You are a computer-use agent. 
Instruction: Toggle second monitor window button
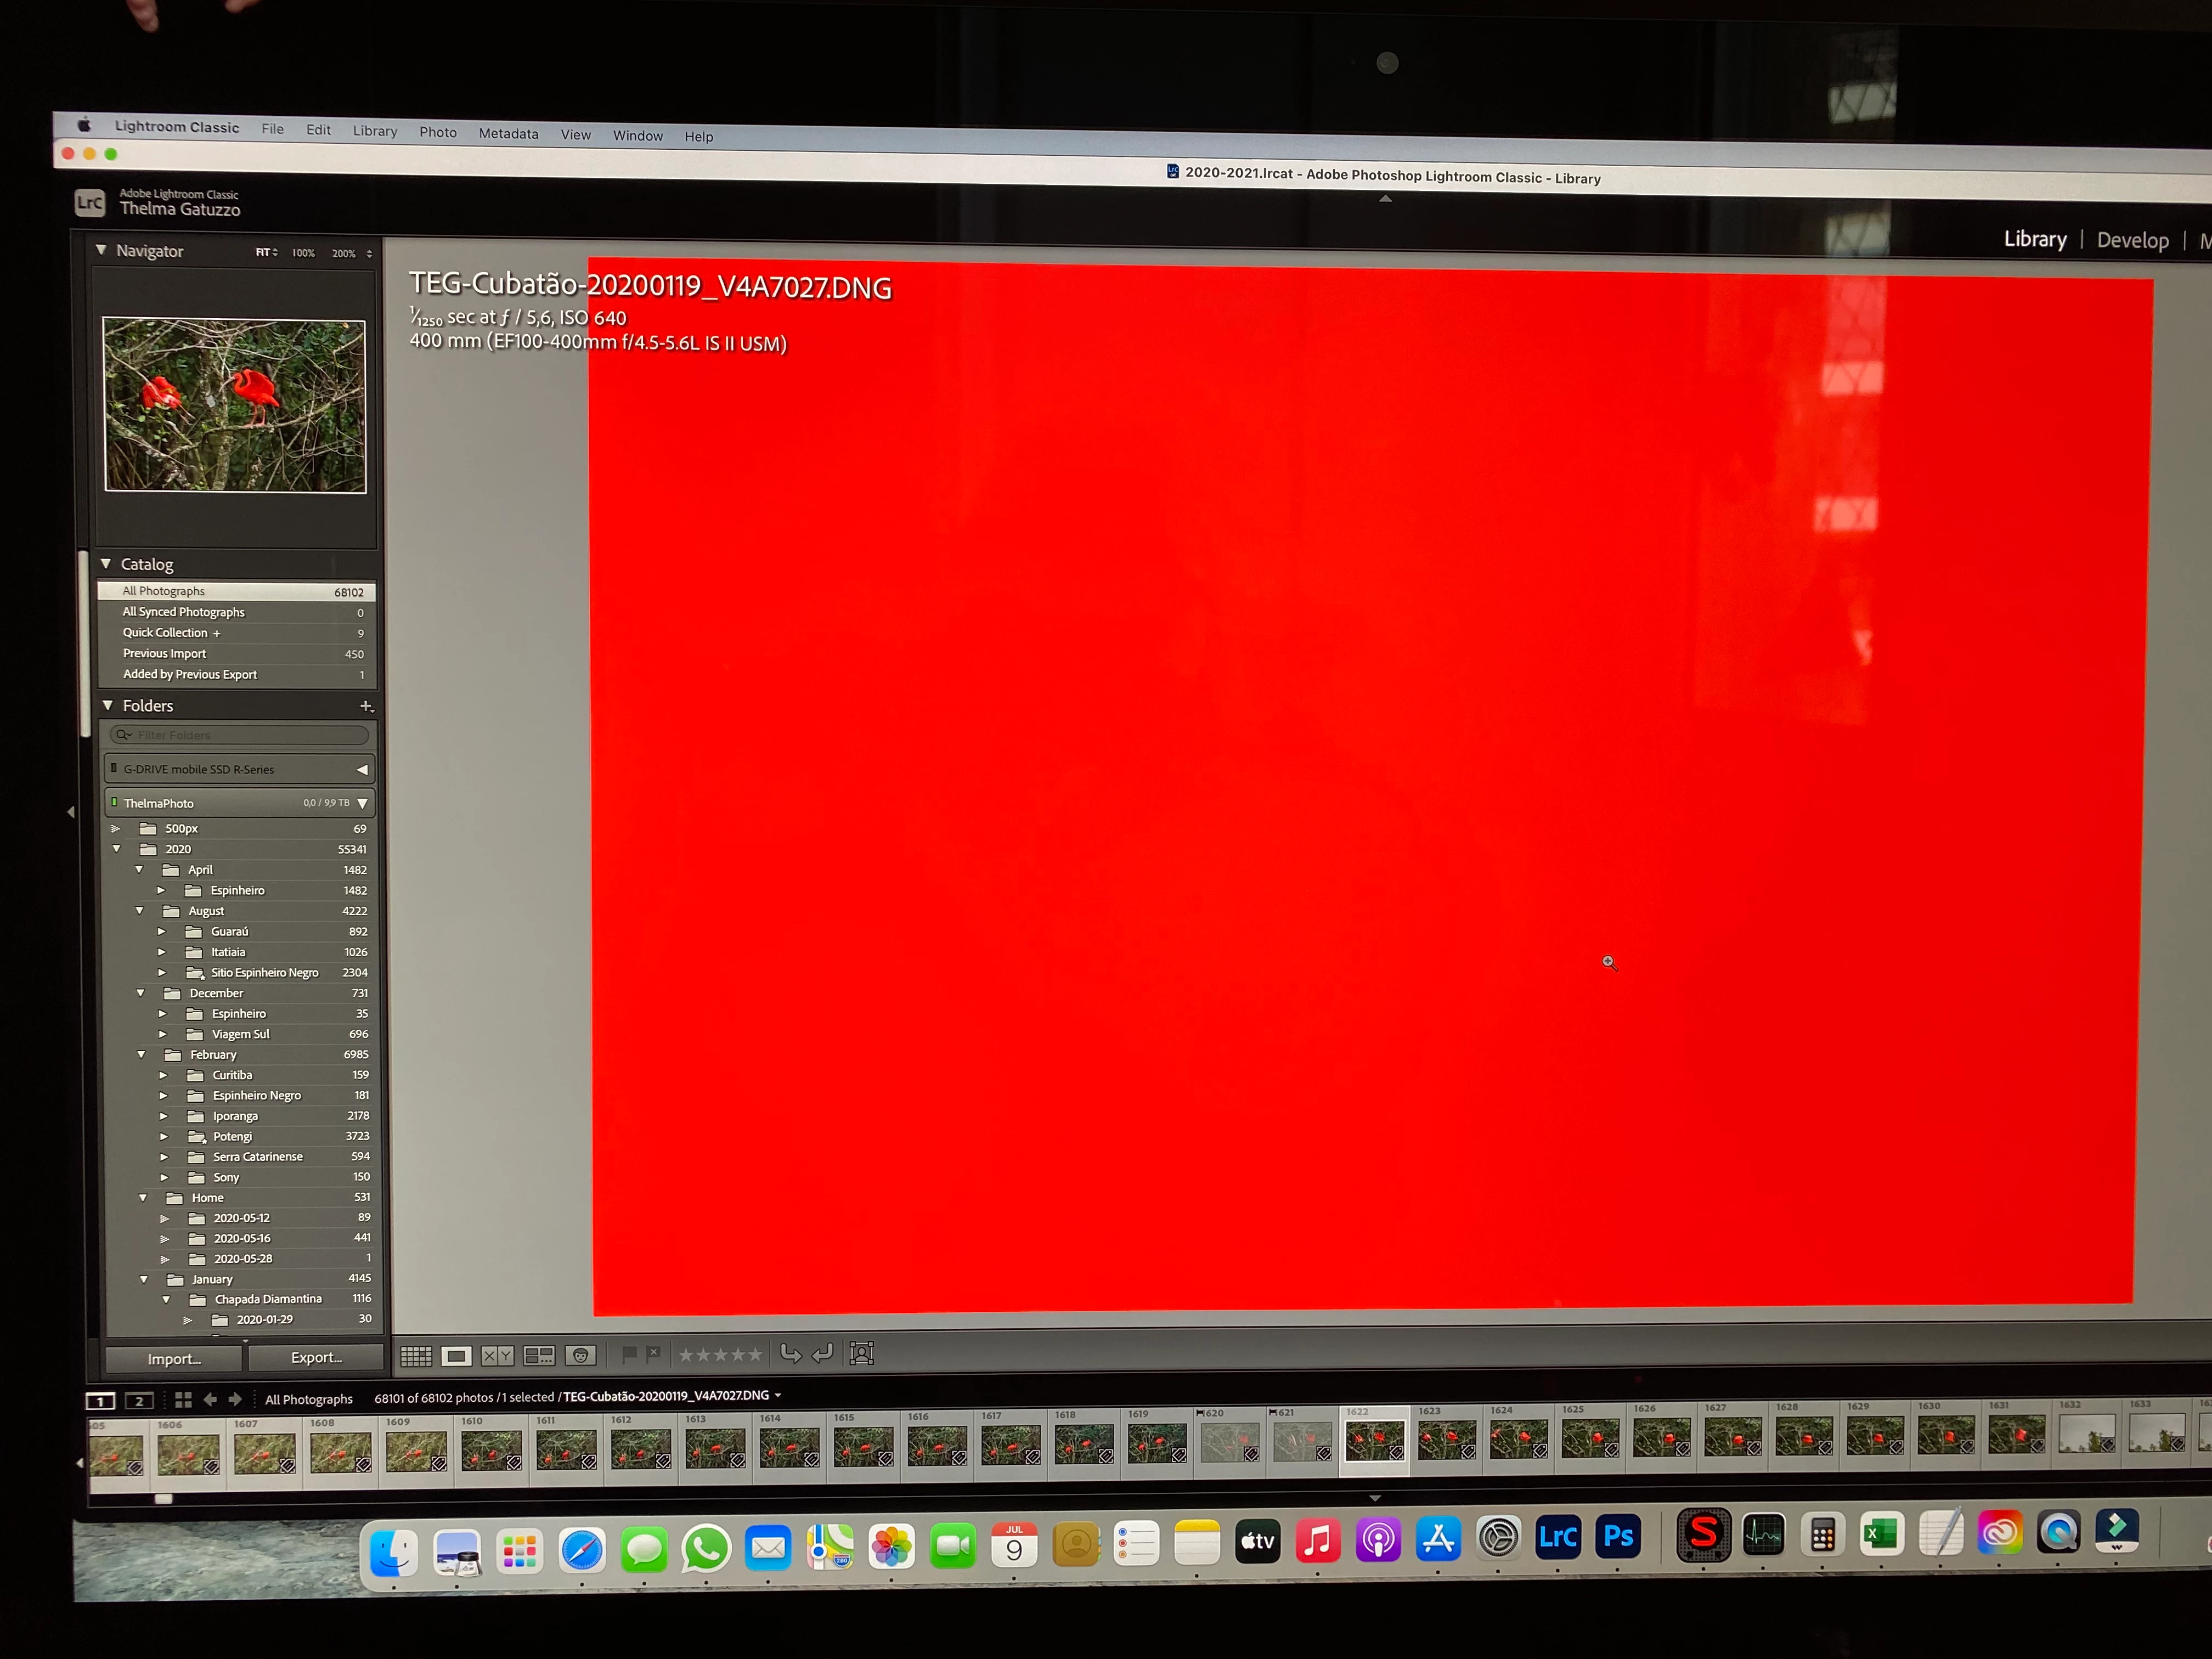coord(139,1400)
